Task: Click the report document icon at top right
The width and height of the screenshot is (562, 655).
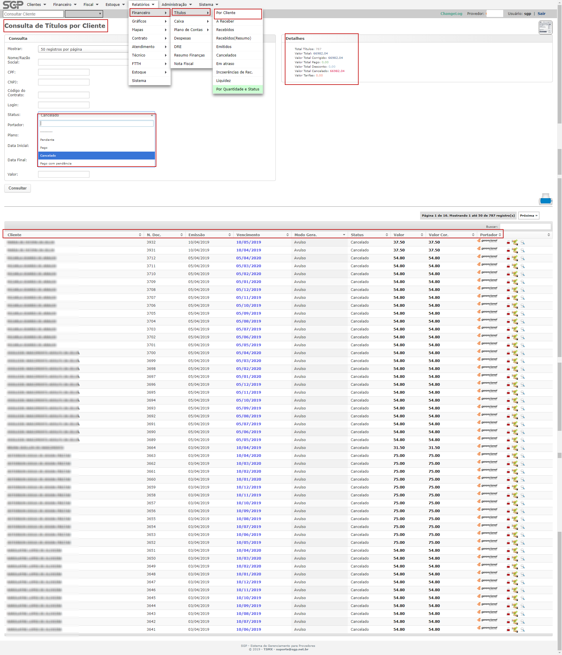Action: point(545,28)
